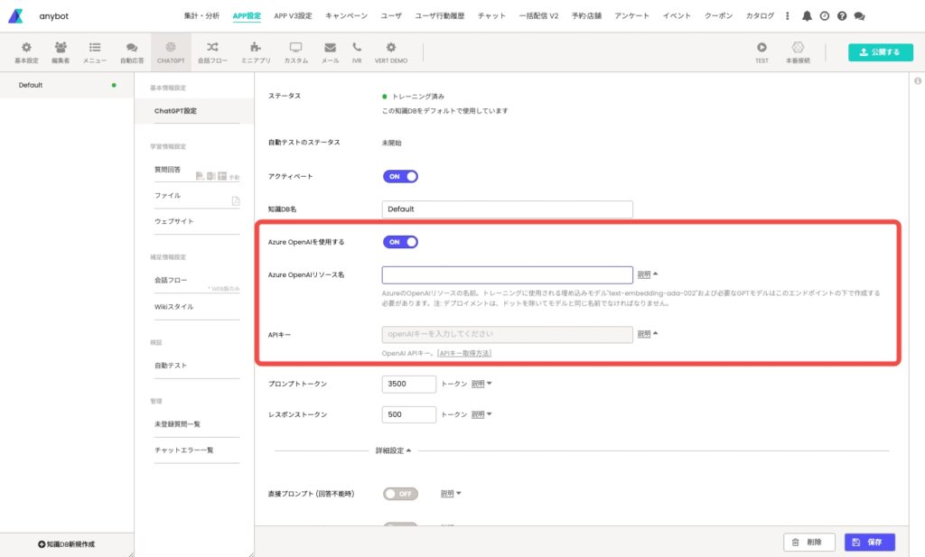Image resolution: width=925 pixels, height=557 pixels.
Task: Select 質問回答 in the sidebar
Action: click(x=167, y=170)
